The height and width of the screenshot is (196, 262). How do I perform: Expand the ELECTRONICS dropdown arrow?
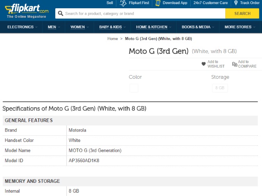[36, 27]
